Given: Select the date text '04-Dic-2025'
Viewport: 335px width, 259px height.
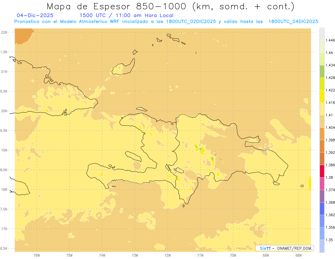Looking at the screenshot, I should tap(35, 15).
